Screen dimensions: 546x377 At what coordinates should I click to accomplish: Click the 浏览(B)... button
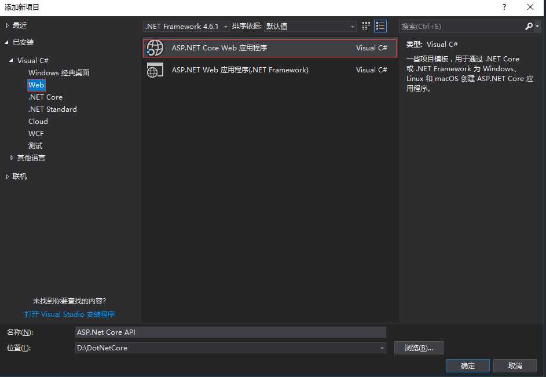click(x=419, y=348)
